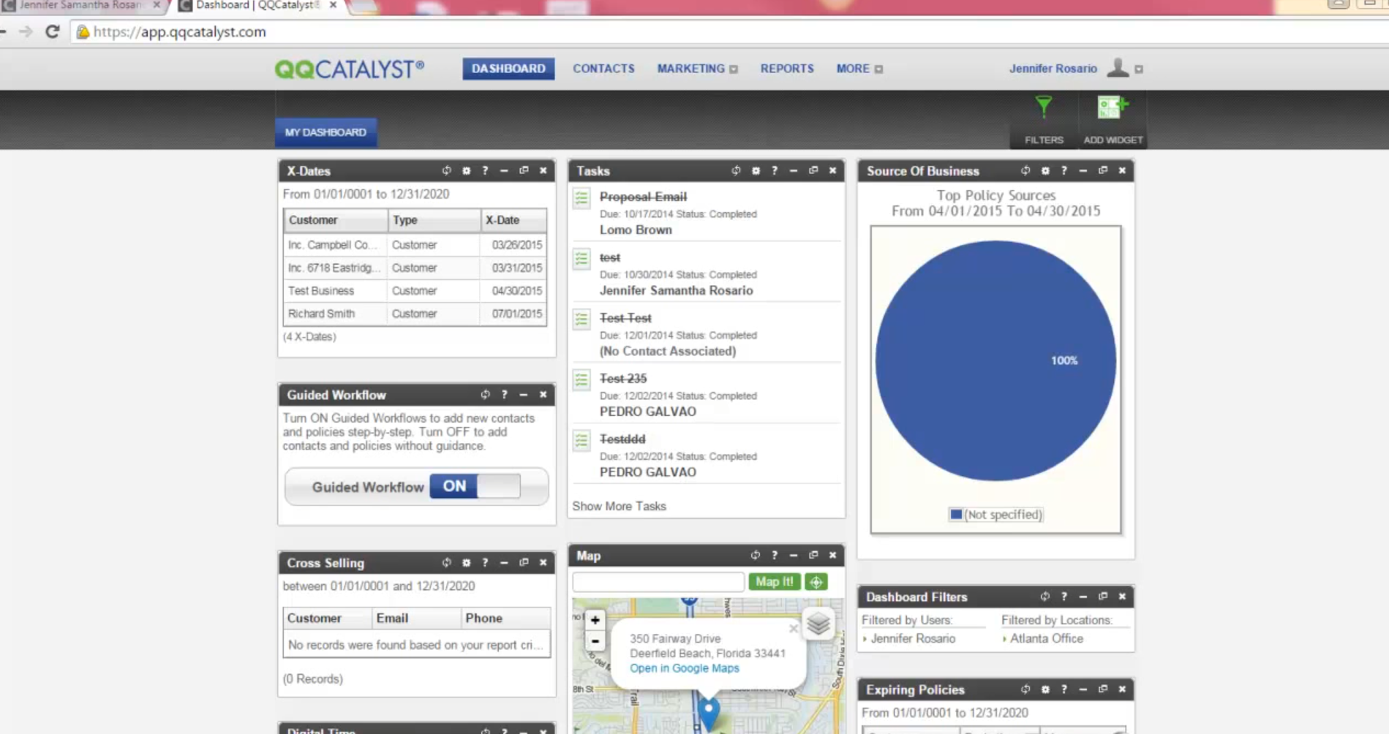Open help for Source Of Business widget
1389x734 pixels.
coord(1064,170)
